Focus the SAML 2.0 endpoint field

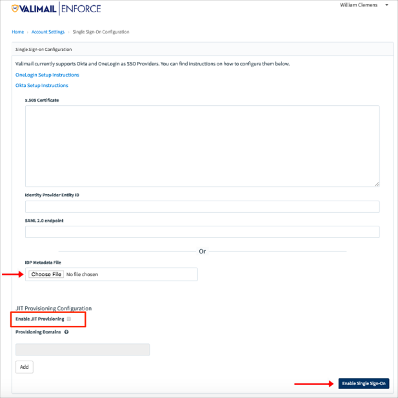tap(202, 232)
